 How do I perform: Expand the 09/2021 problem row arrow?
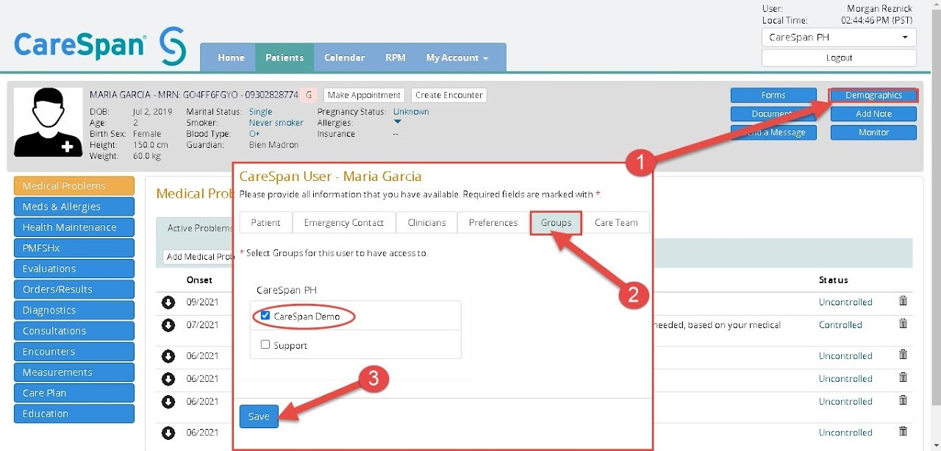pos(168,302)
